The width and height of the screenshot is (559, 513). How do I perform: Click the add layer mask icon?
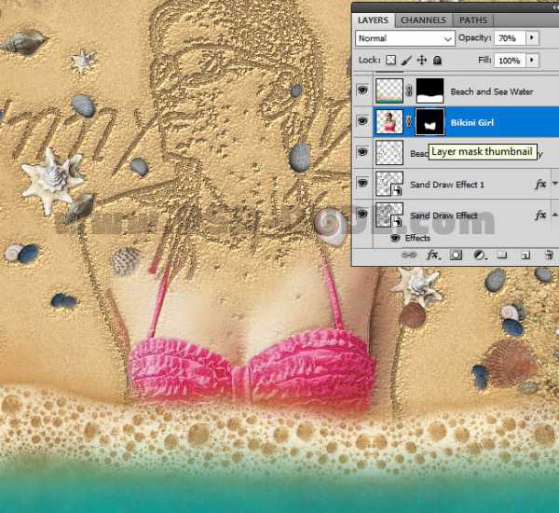(457, 255)
